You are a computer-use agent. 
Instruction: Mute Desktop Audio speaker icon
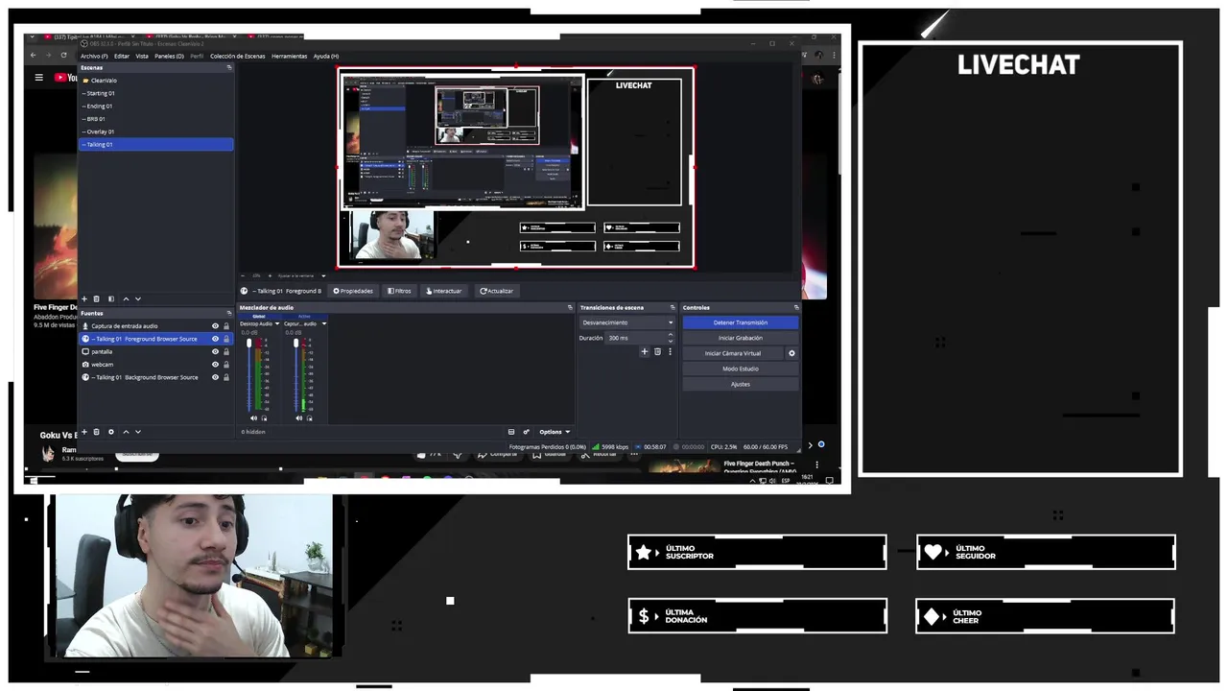click(x=253, y=417)
